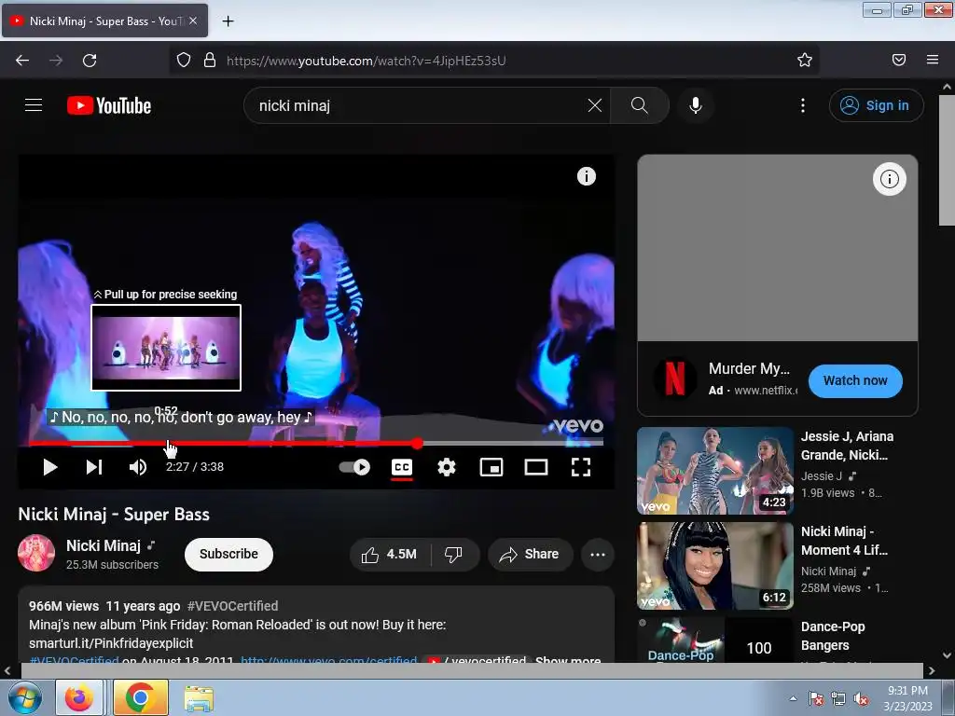Bookmark this page with star icon
Image resolution: width=955 pixels, height=716 pixels.
point(805,60)
